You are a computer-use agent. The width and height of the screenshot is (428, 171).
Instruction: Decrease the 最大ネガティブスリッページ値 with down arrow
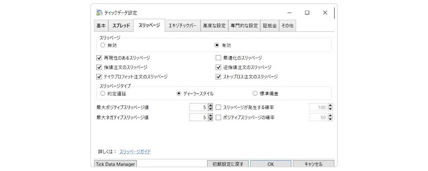click(211, 120)
